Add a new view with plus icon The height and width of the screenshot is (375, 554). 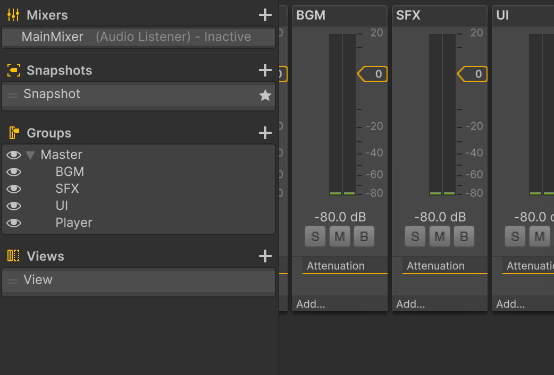pyautogui.click(x=265, y=256)
